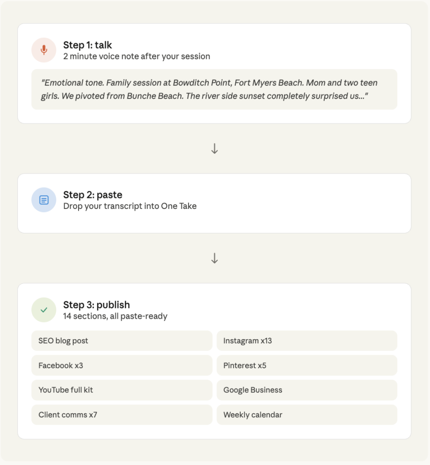Open the Weekly calendar chip

click(306, 415)
